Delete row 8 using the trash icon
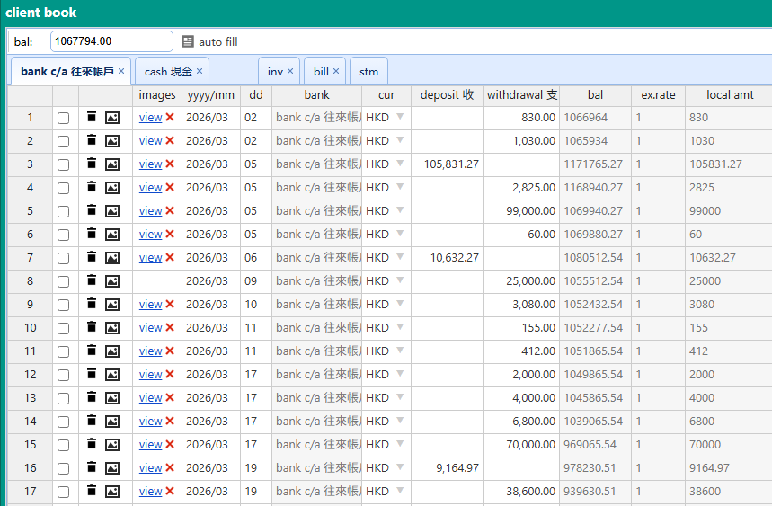Viewport: 772px width, 506px height. (x=92, y=280)
